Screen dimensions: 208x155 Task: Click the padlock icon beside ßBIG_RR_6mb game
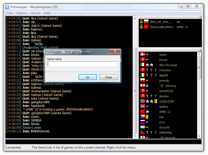coord(141,22)
